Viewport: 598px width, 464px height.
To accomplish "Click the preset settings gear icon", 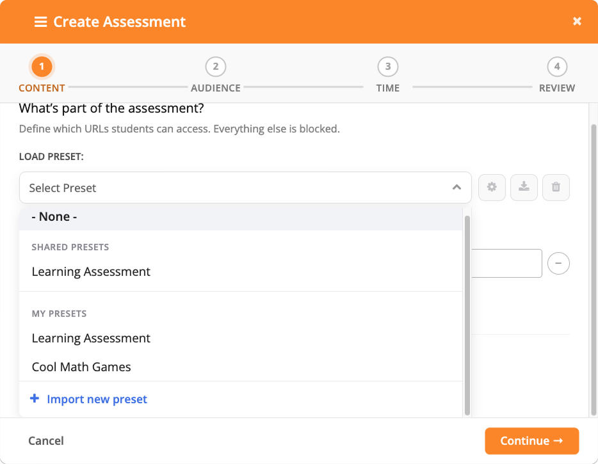I will [492, 188].
